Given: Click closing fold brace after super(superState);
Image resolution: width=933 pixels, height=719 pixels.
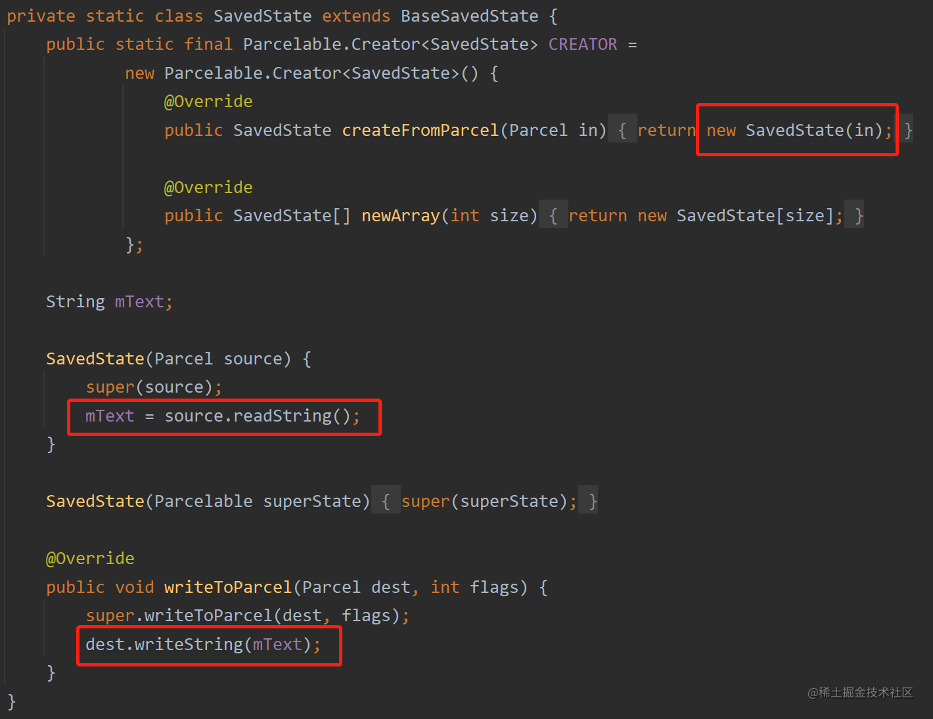Looking at the screenshot, I should (592, 502).
